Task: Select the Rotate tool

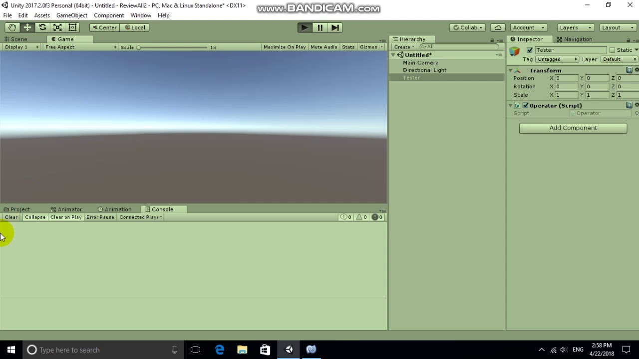Action: click(42, 27)
